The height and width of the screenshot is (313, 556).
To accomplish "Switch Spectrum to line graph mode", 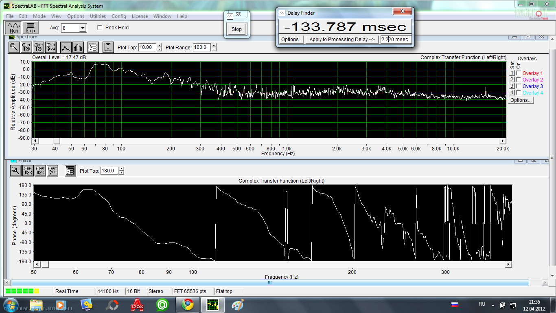I will [x=66, y=47].
